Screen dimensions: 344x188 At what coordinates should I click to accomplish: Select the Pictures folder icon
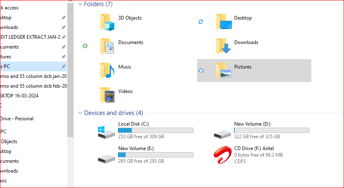tap(223, 71)
